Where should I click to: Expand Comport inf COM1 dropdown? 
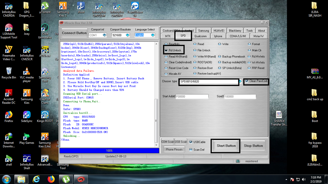click(x=104, y=35)
